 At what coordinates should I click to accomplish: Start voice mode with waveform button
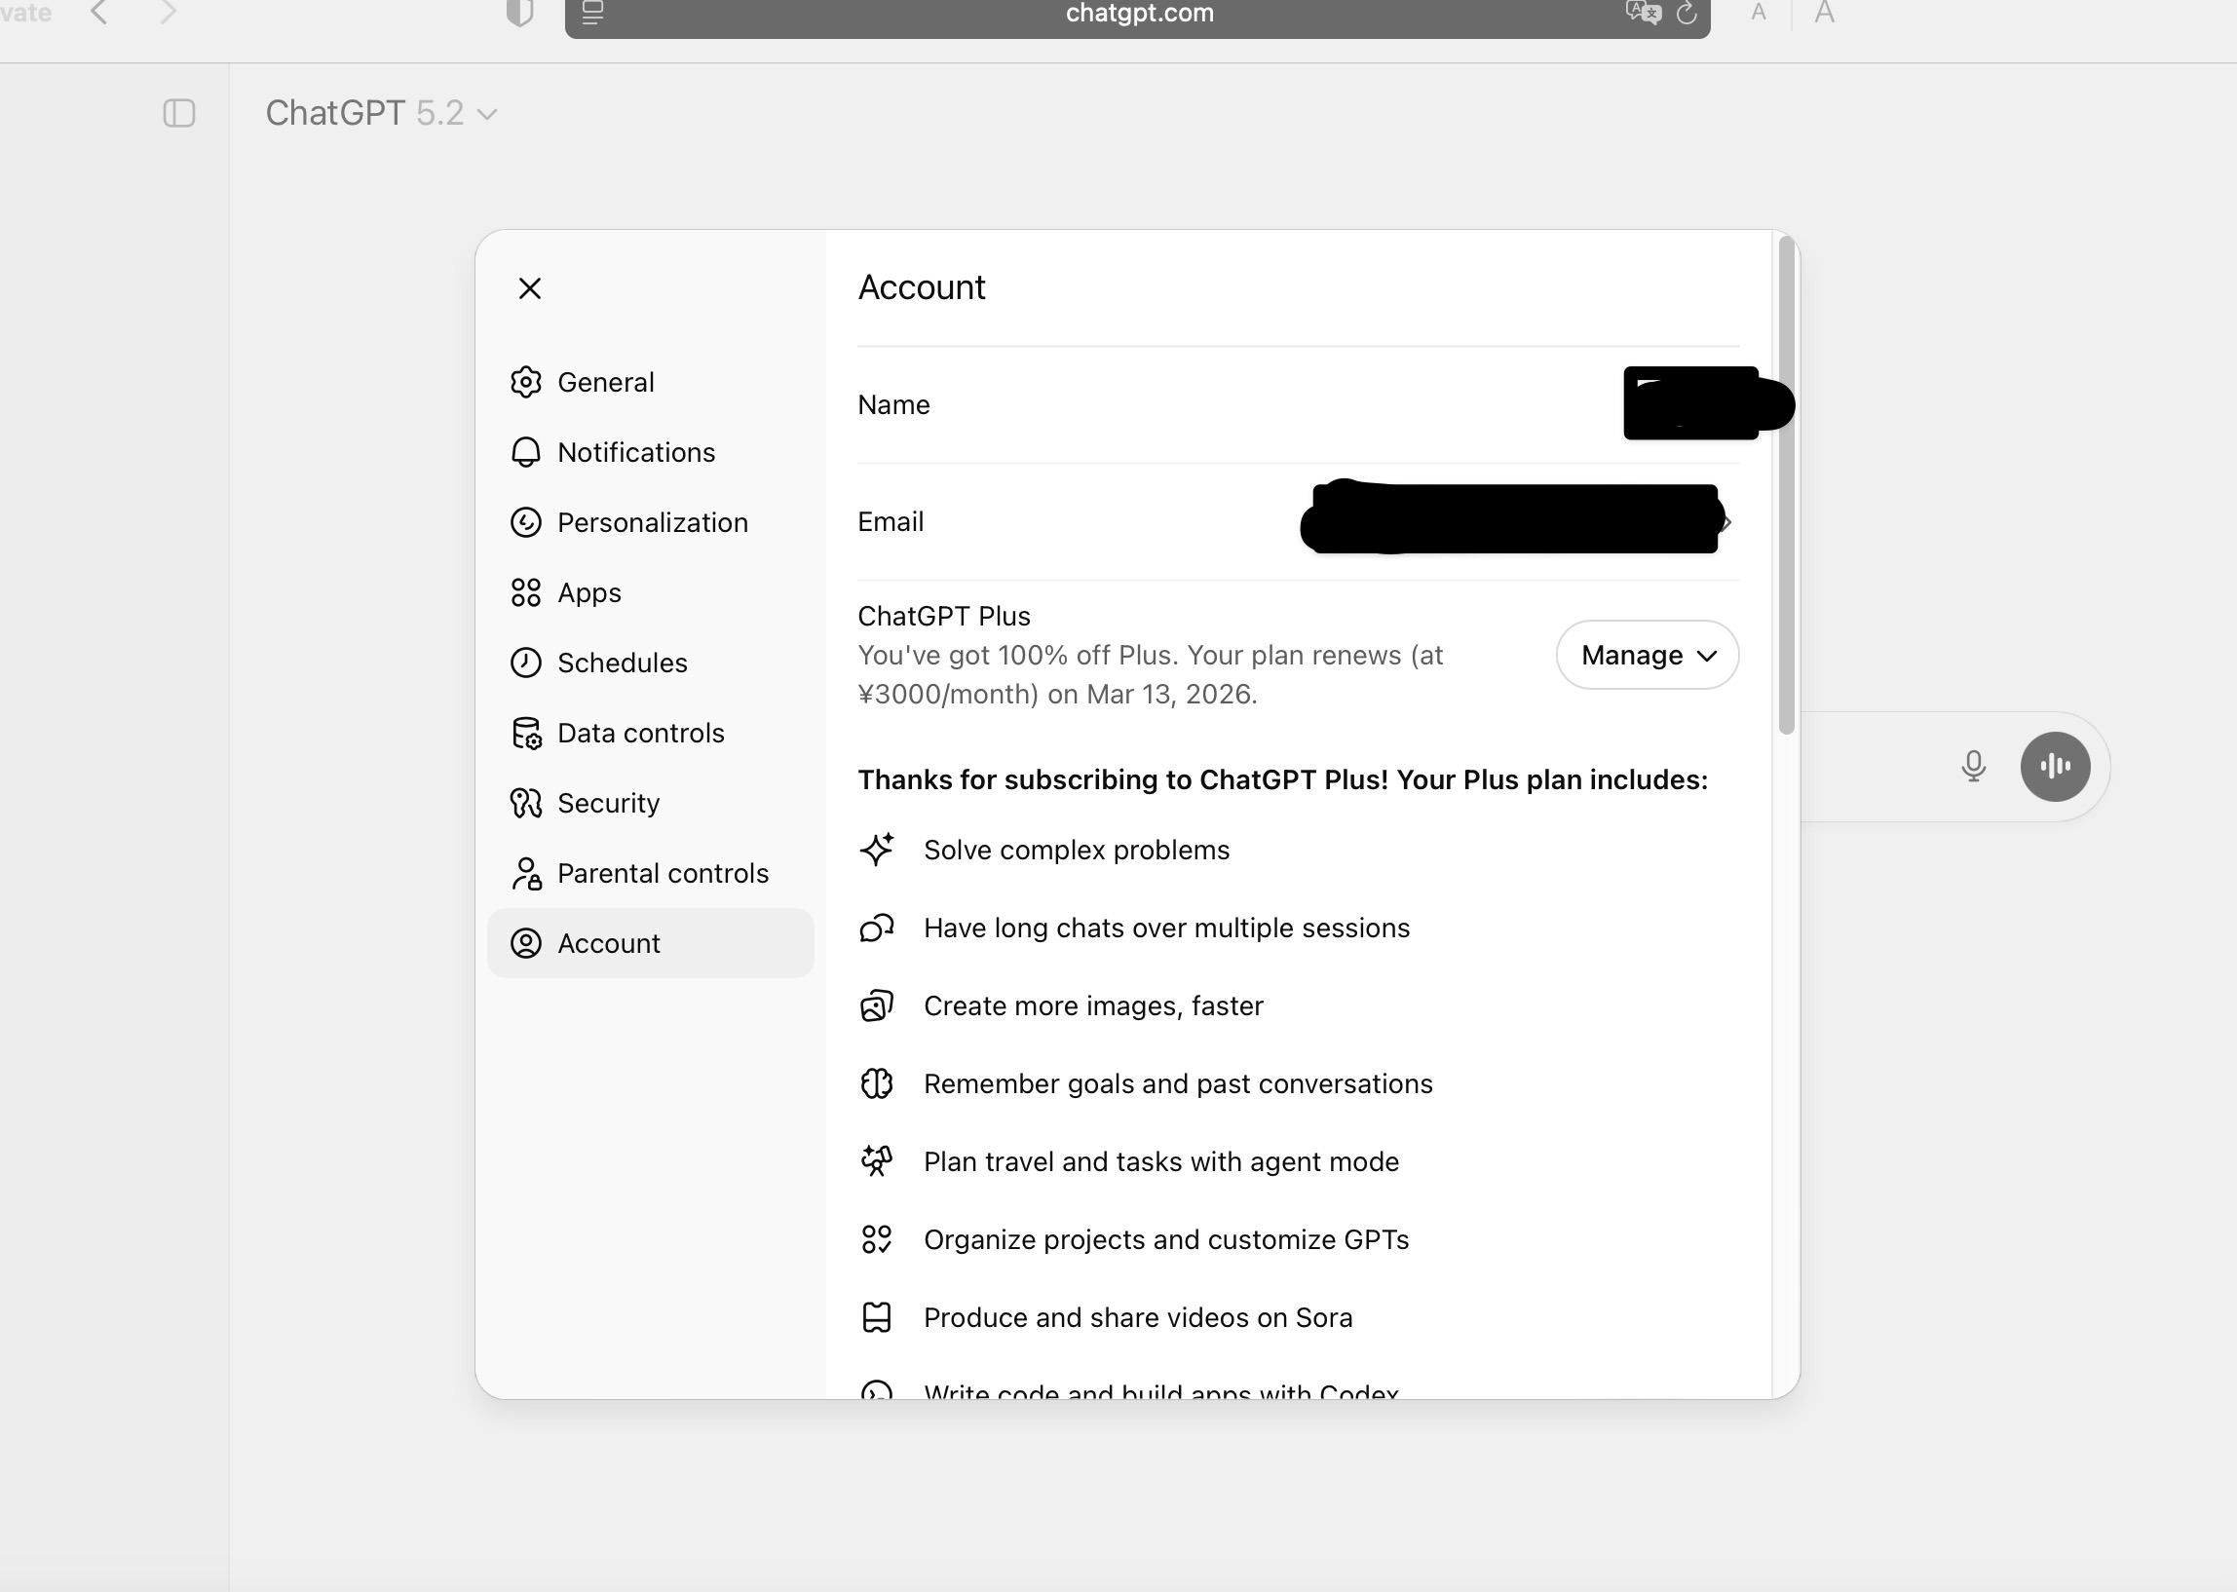[x=2055, y=766]
